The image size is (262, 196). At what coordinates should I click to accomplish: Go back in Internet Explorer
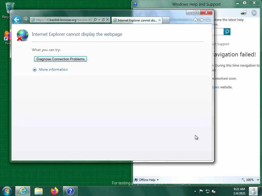click(x=17, y=20)
